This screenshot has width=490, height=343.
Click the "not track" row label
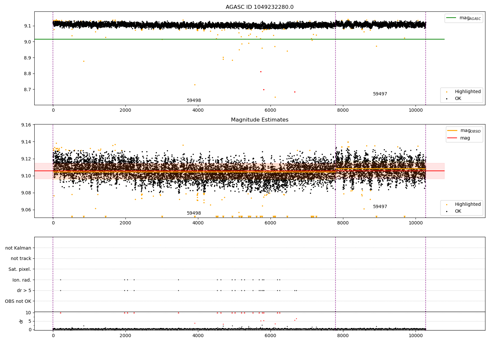point(21,259)
